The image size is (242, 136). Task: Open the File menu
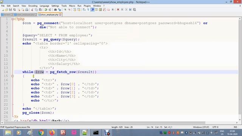(3, 6)
